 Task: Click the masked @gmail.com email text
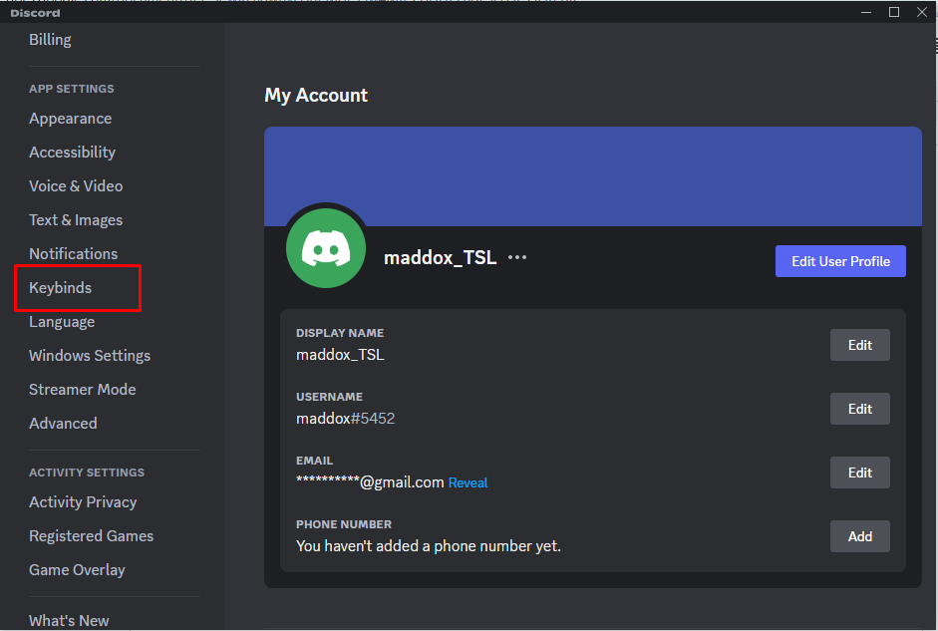pyautogui.click(x=370, y=482)
